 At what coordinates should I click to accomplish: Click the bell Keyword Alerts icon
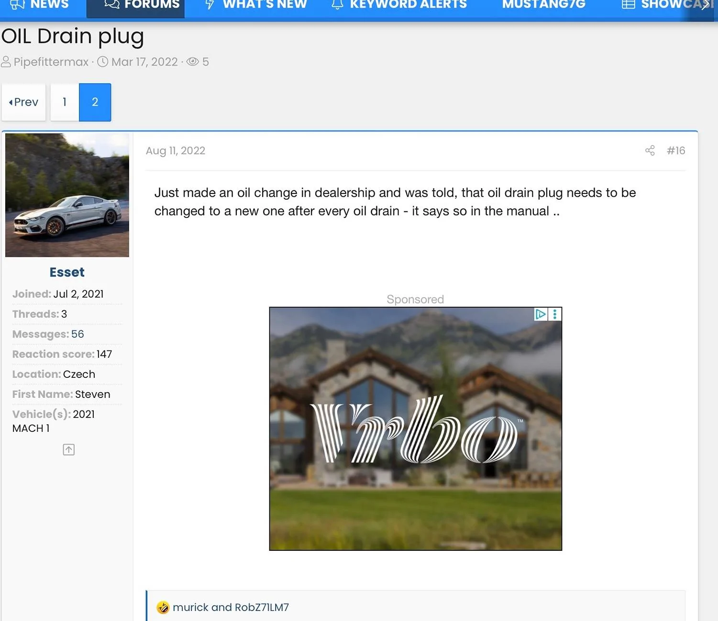coord(337,5)
